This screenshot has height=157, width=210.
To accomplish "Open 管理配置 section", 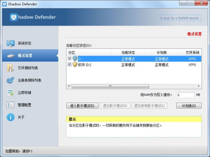I will pyautogui.click(x=30, y=105).
